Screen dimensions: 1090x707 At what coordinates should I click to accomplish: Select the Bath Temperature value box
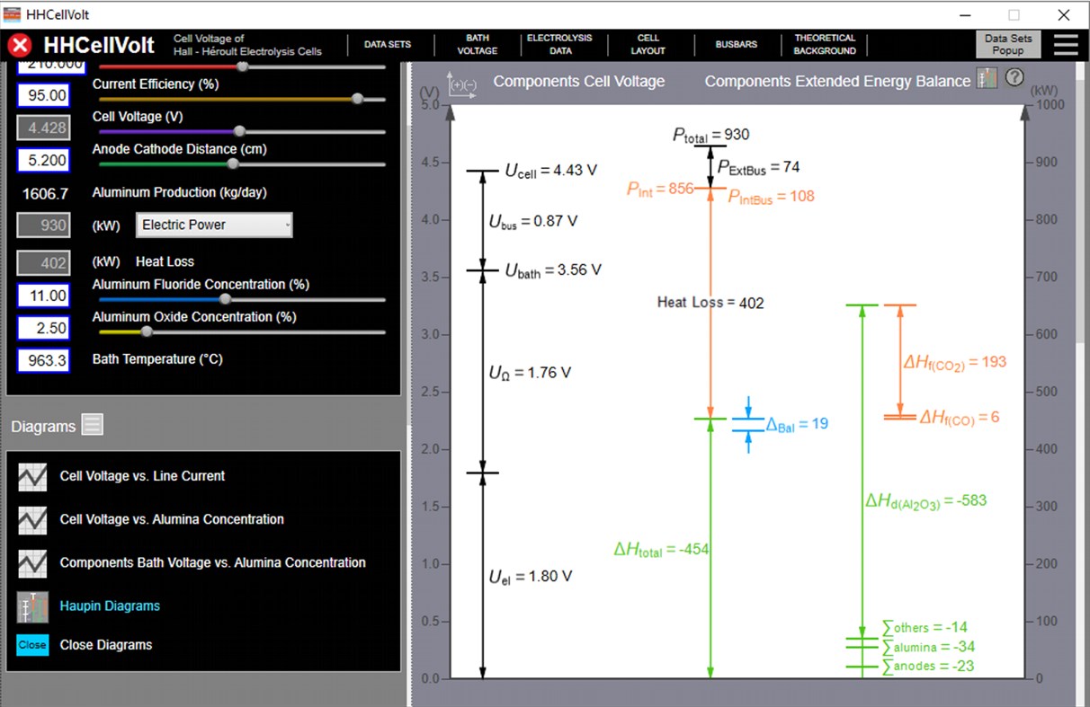43,359
